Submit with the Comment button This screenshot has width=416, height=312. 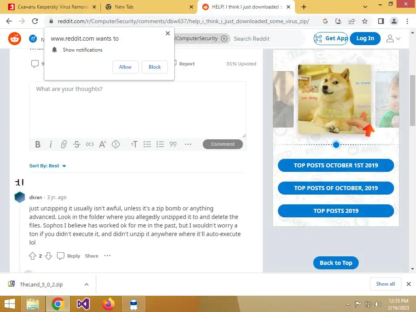[223, 144]
